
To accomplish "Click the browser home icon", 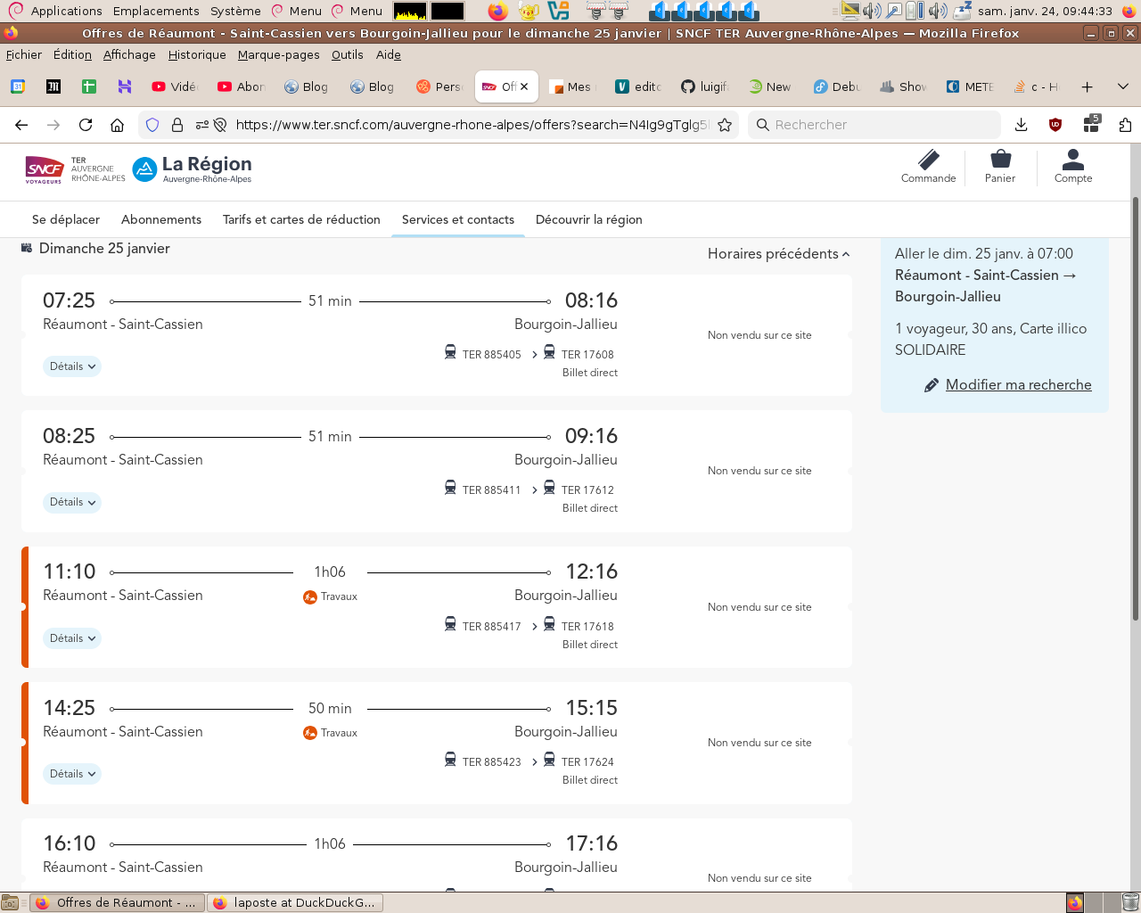I will (117, 125).
